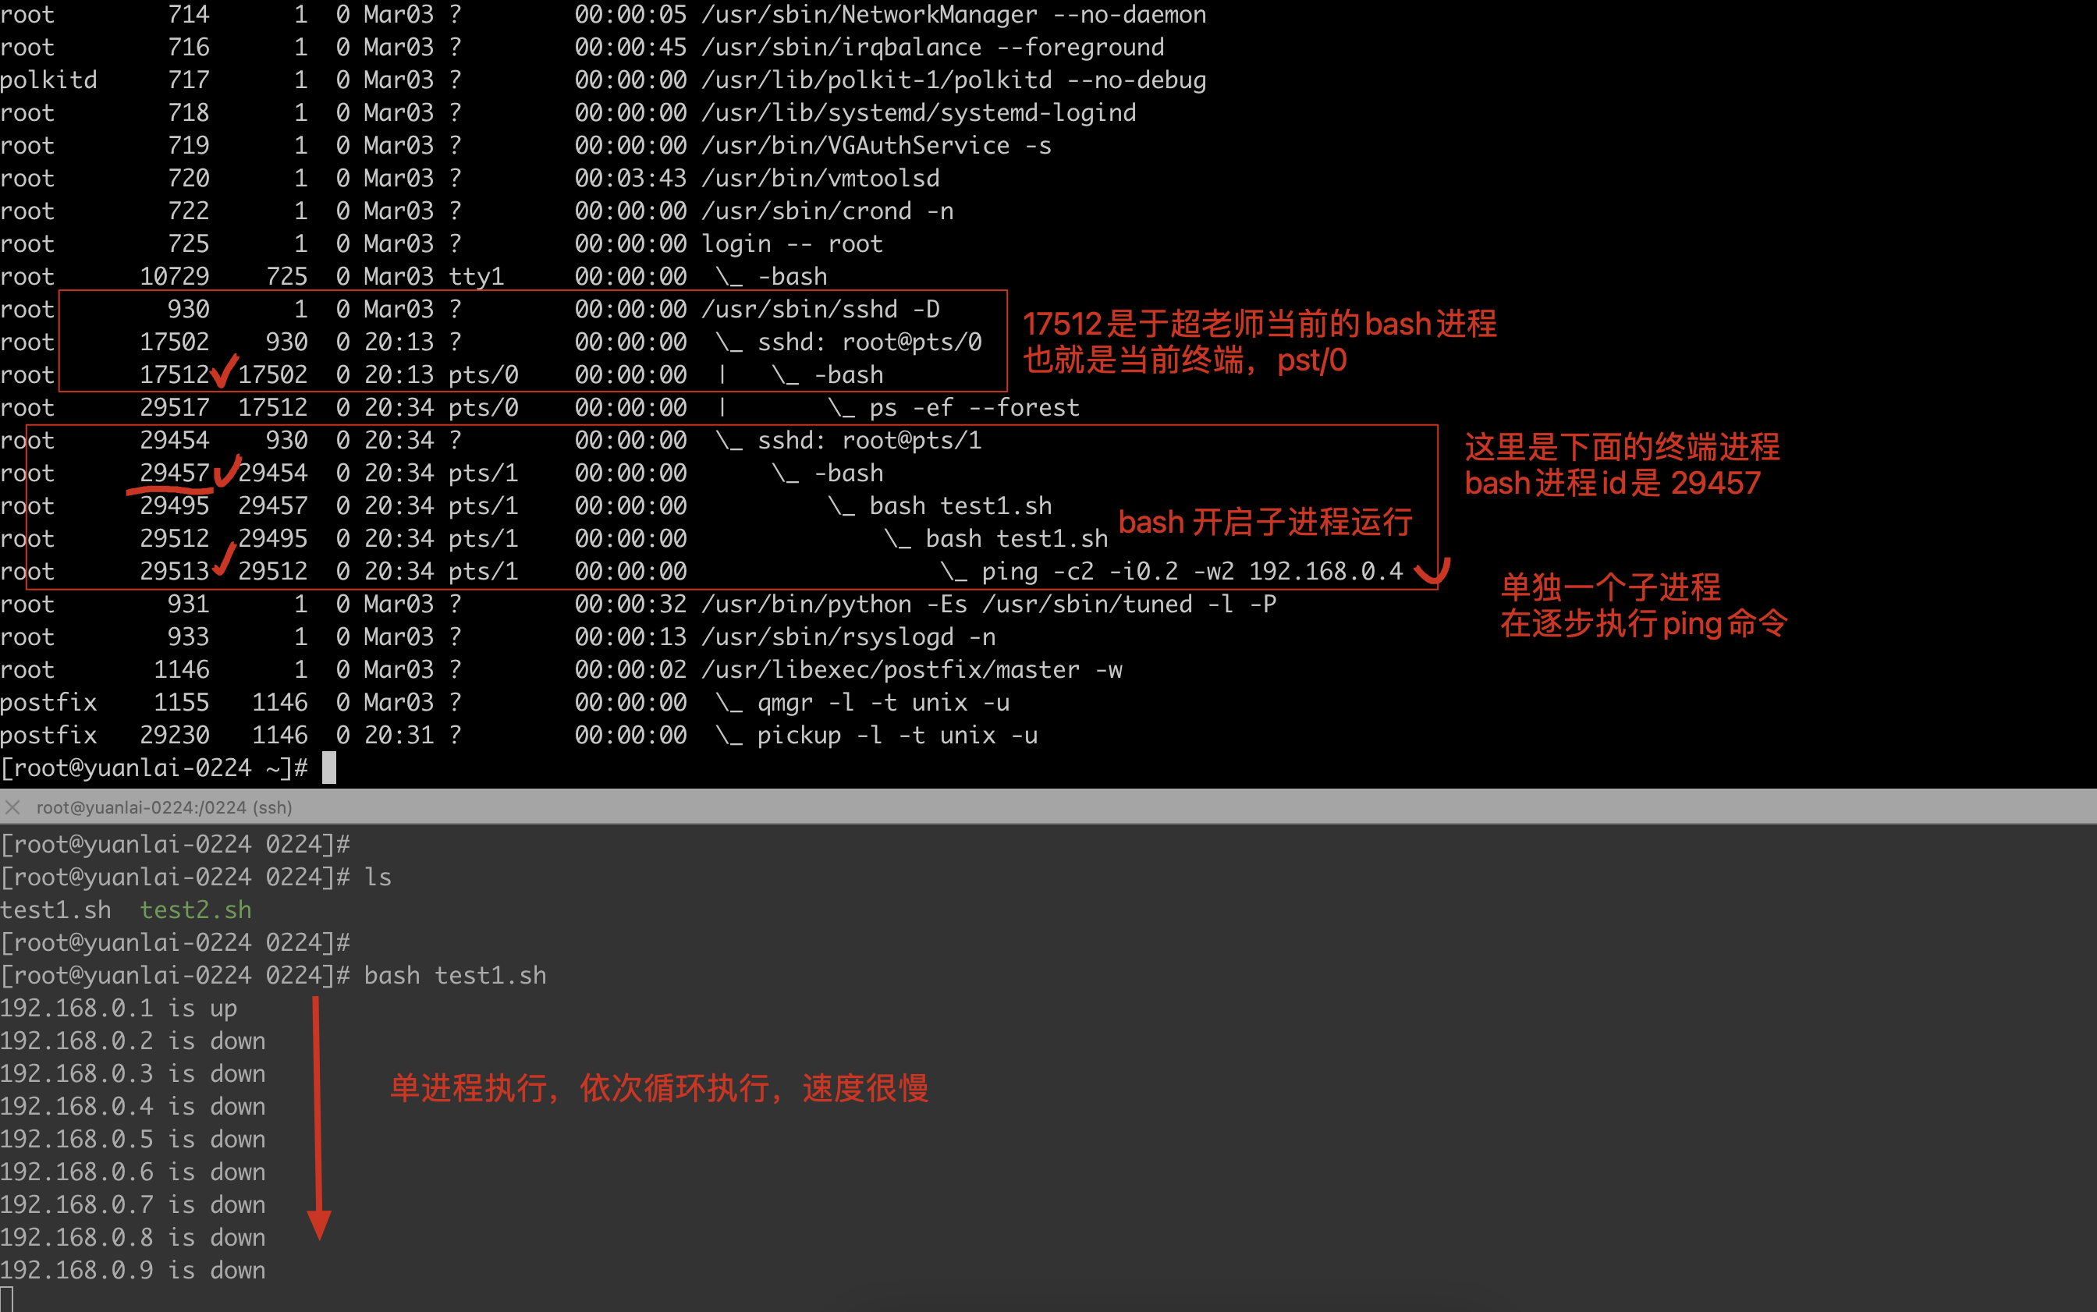Select the test2.sh filename in ls output
This screenshot has height=1312, width=2097.
[194, 910]
